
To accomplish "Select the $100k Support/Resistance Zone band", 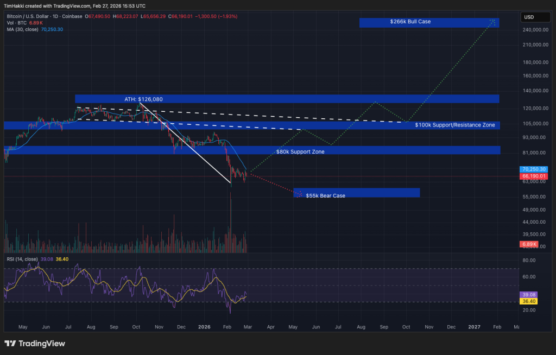I will (454, 125).
